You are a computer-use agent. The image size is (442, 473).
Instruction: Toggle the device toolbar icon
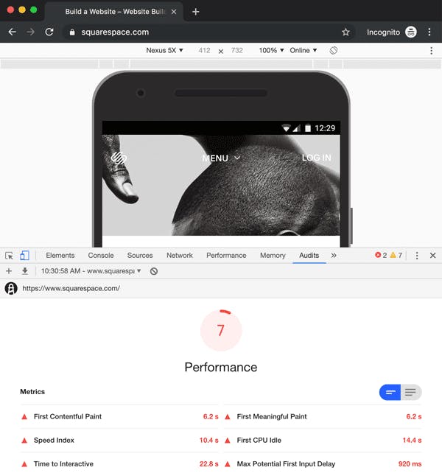coord(24,256)
